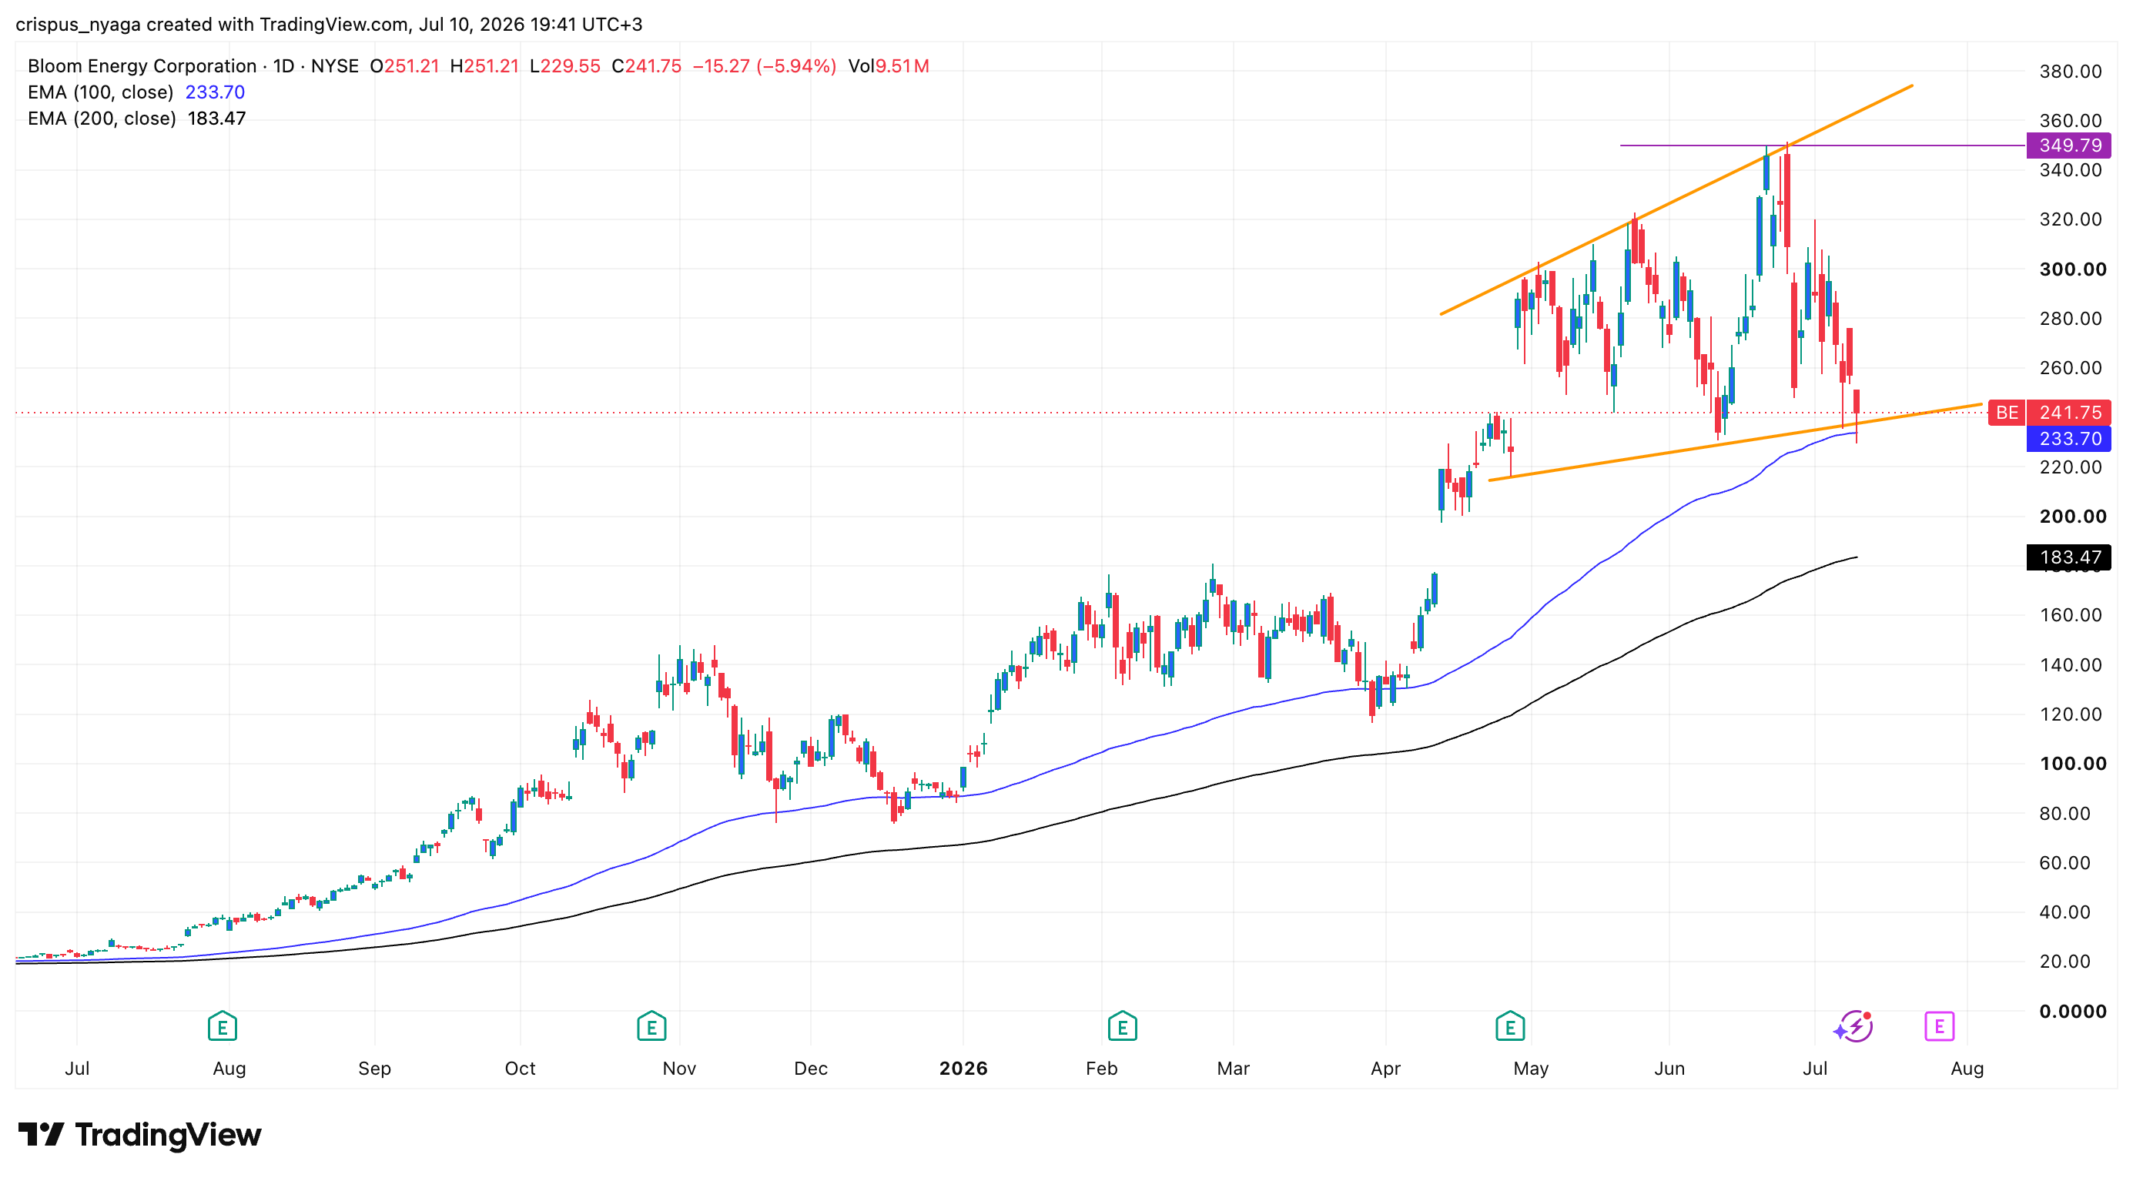
Task: Click the 200.00 price axis label
Action: click(x=2071, y=517)
